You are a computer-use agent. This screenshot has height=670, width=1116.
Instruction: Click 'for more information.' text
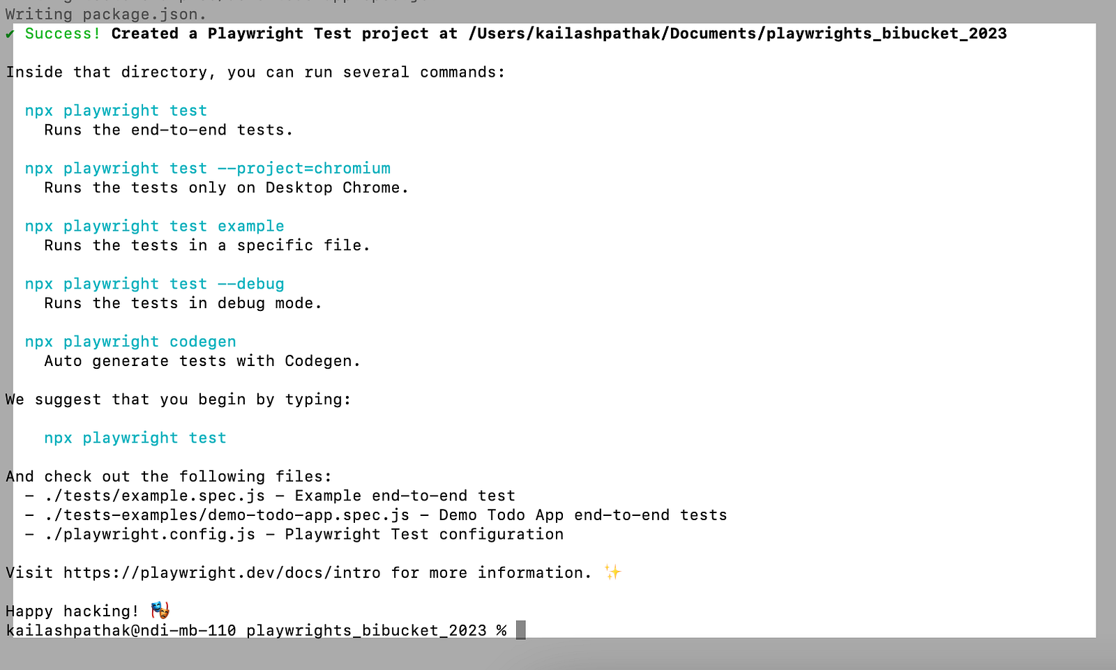pos(491,573)
